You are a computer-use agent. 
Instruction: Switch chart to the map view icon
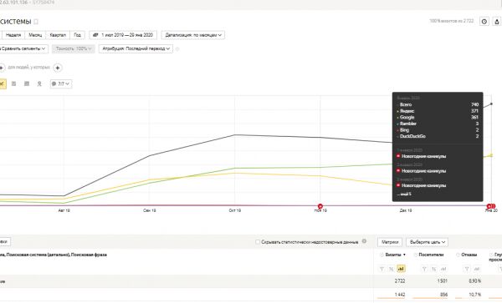(x=39, y=83)
